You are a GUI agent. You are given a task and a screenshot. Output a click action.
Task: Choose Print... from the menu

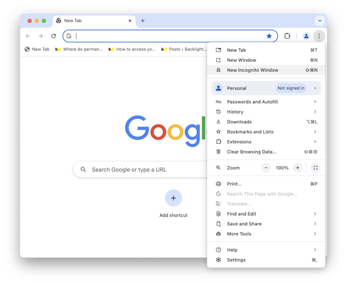[266, 184]
